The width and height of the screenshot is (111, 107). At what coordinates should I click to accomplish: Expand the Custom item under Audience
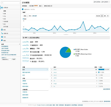4,24
